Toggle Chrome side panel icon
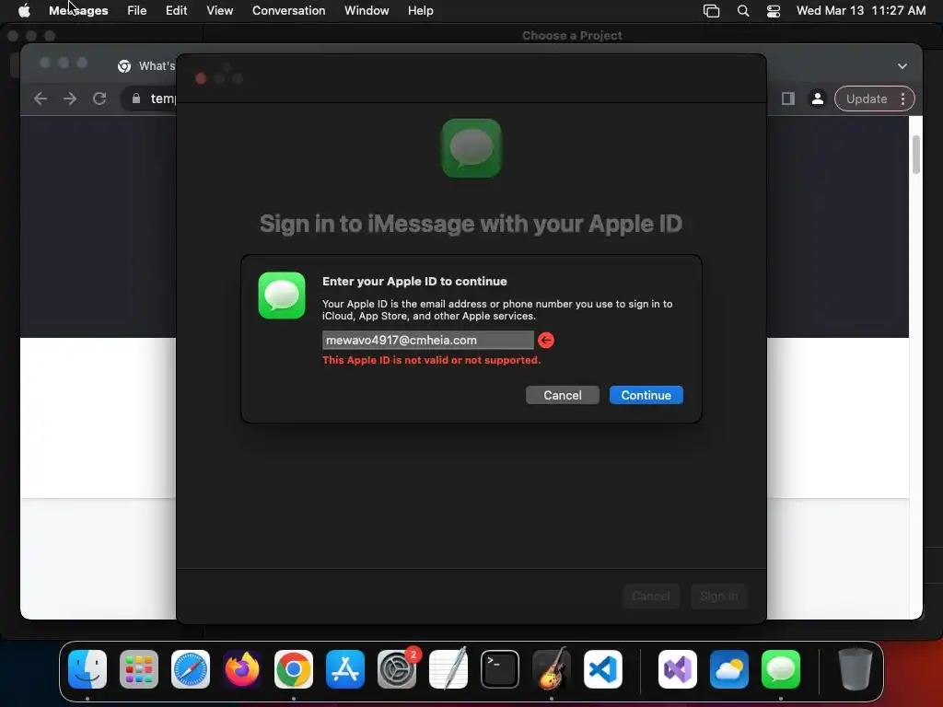943x707 pixels. click(788, 99)
